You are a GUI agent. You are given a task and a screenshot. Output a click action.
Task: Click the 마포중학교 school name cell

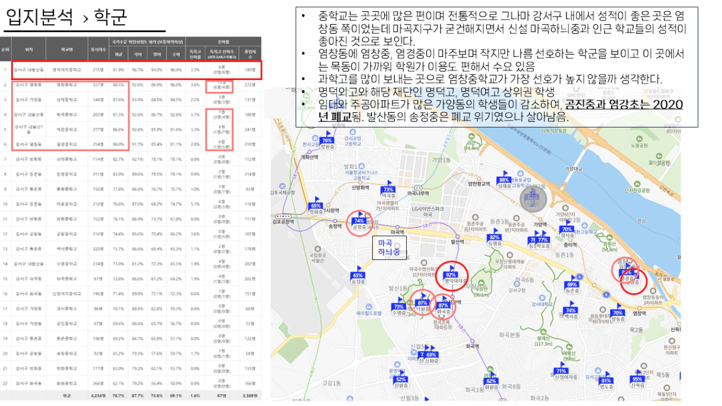click(66, 204)
